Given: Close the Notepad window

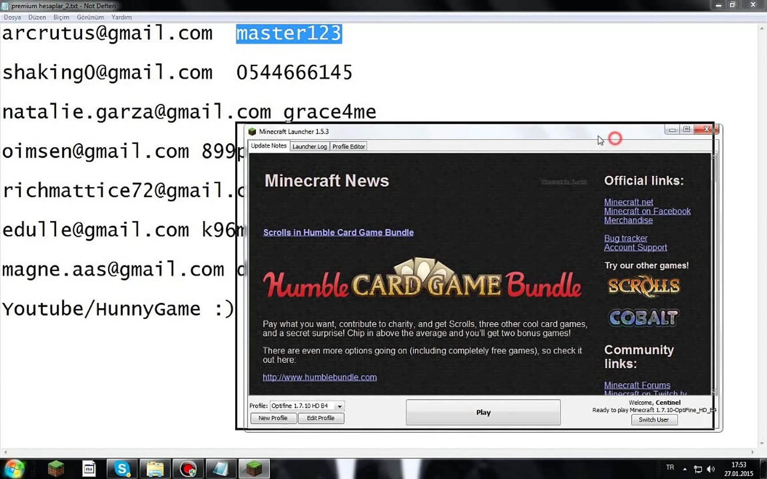Looking at the screenshot, I should tap(753, 5).
